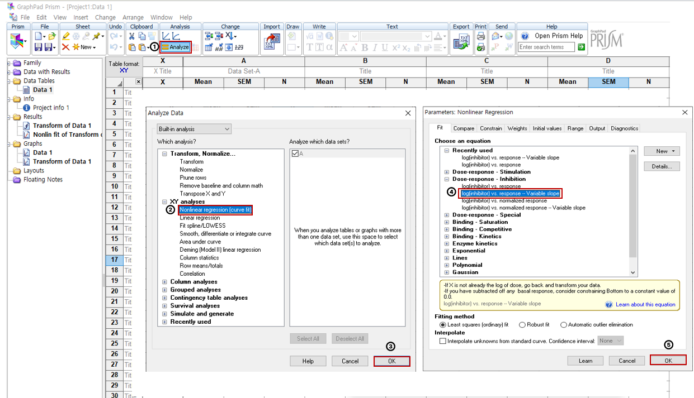Expand the Binding - Saturation equations

447,222
